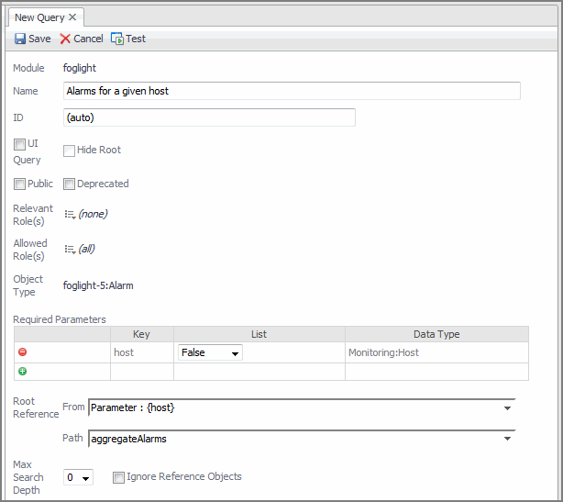The width and height of the screenshot is (563, 502).
Task: Tick the Public checkbox
Action: click(x=19, y=184)
